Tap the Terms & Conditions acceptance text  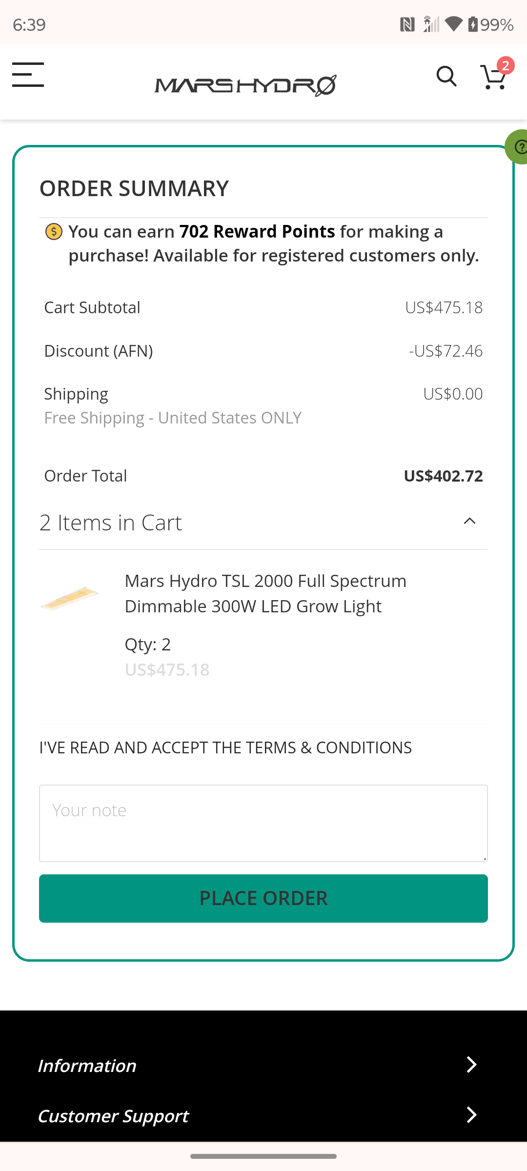tap(225, 747)
